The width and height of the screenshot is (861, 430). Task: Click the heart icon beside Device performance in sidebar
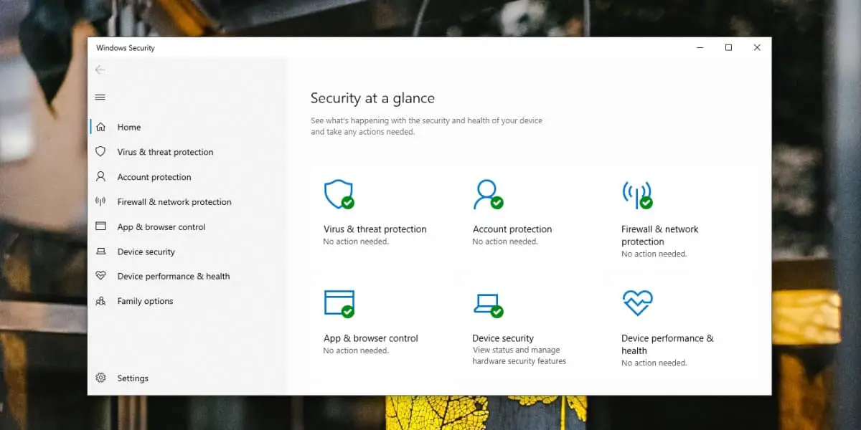click(x=100, y=276)
